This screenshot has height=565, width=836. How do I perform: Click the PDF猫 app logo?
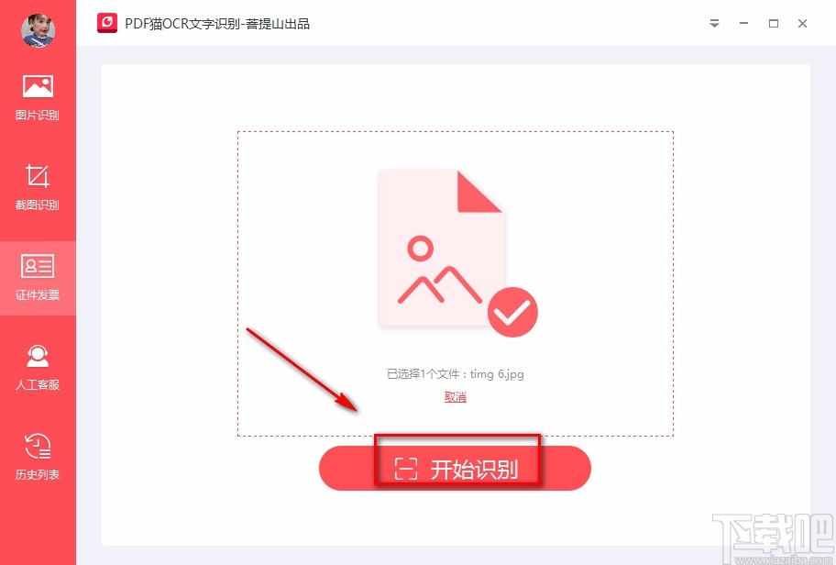(x=106, y=24)
